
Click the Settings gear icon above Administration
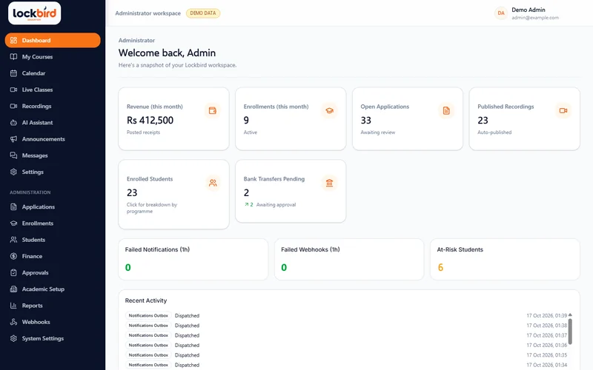click(x=13, y=172)
